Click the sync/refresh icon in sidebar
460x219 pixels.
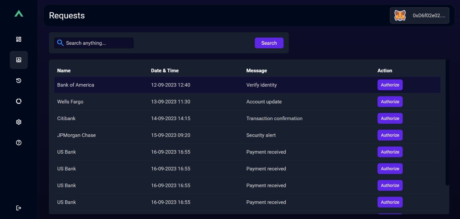[18, 101]
